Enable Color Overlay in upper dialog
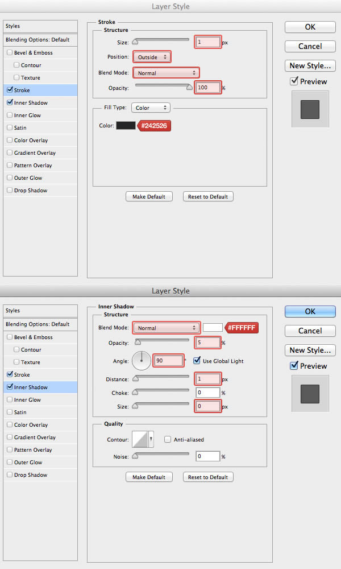 point(10,140)
